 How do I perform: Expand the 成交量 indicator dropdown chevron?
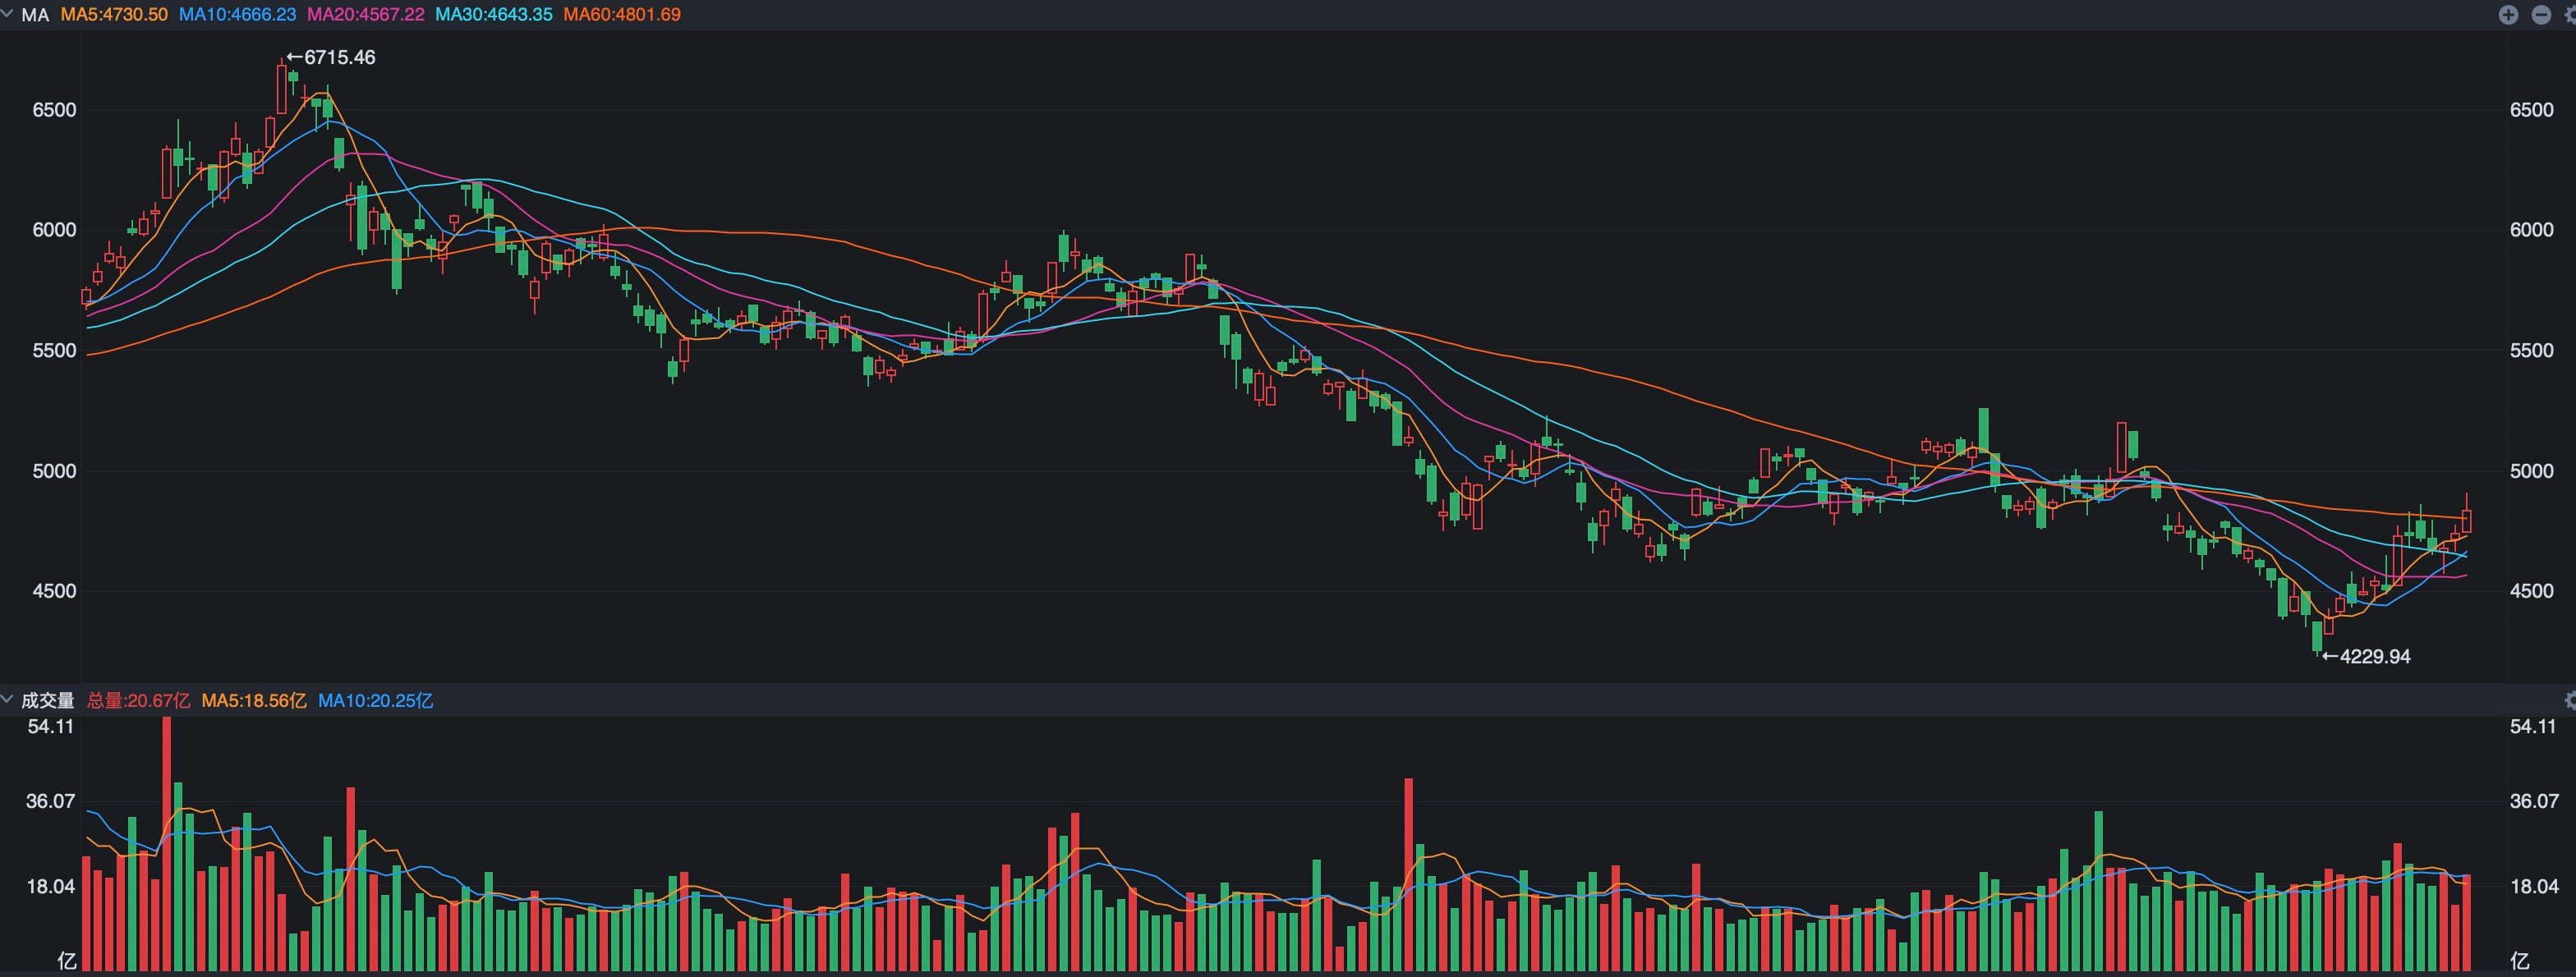(x=7, y=699)
